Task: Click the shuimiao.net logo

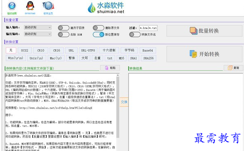Action: (106, 8)
